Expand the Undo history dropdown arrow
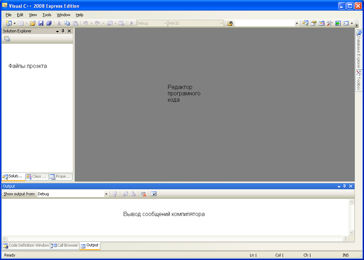Viewport: 364px width, 260px height. (91, 24)
